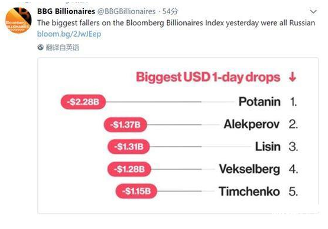The width and height of the screenshot is (328, 229).
Task: Open the bloom.bg/2JwJEep link
Action: click(x=69, y=34)
